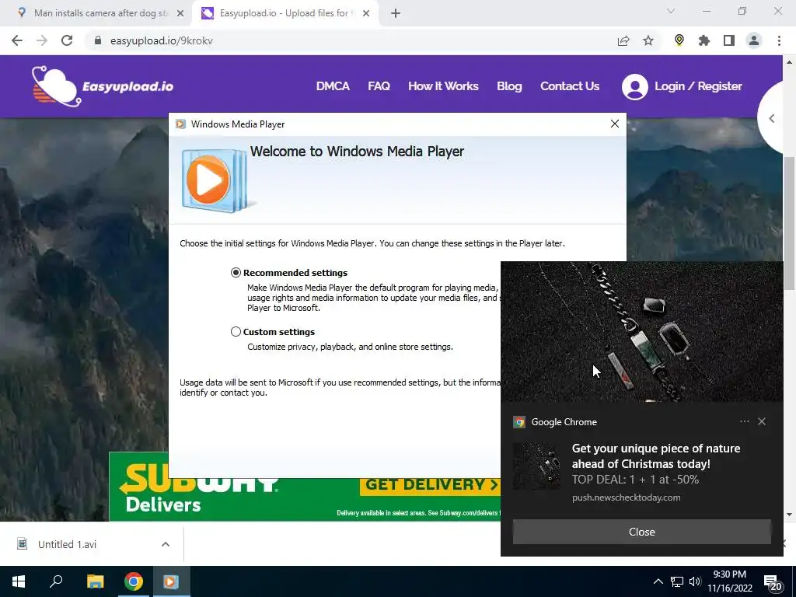Open the How It Works link
Screen dimensions: 796x597
tap(443, 86)
